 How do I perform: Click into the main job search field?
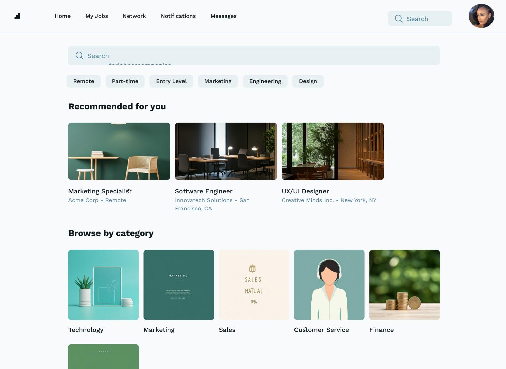pos(256,56)
